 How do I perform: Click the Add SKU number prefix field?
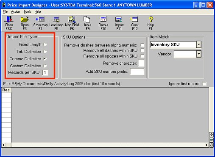(x=137, y=72)
